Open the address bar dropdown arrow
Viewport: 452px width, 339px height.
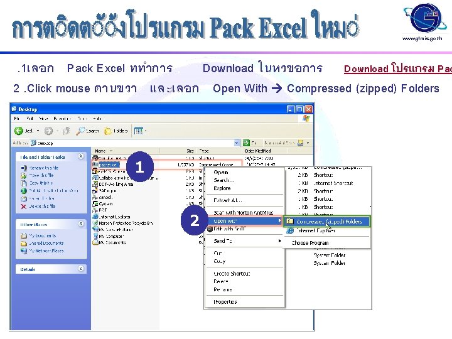click(x=237, y=143)
